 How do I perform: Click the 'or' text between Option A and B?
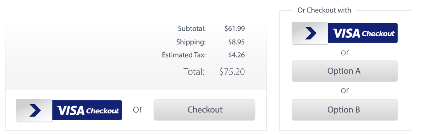click(x=345, y=91)
